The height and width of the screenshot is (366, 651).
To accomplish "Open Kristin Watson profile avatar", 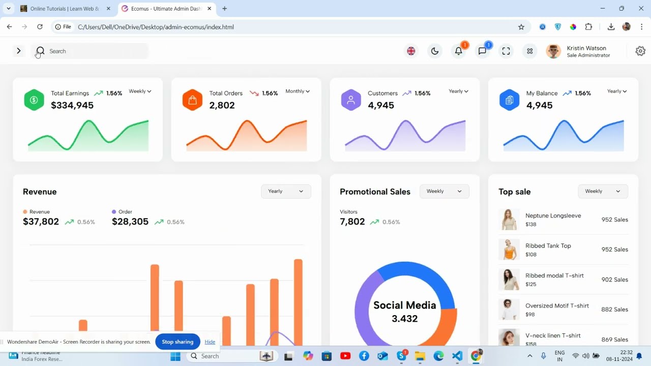I will (x=553, y=51).
